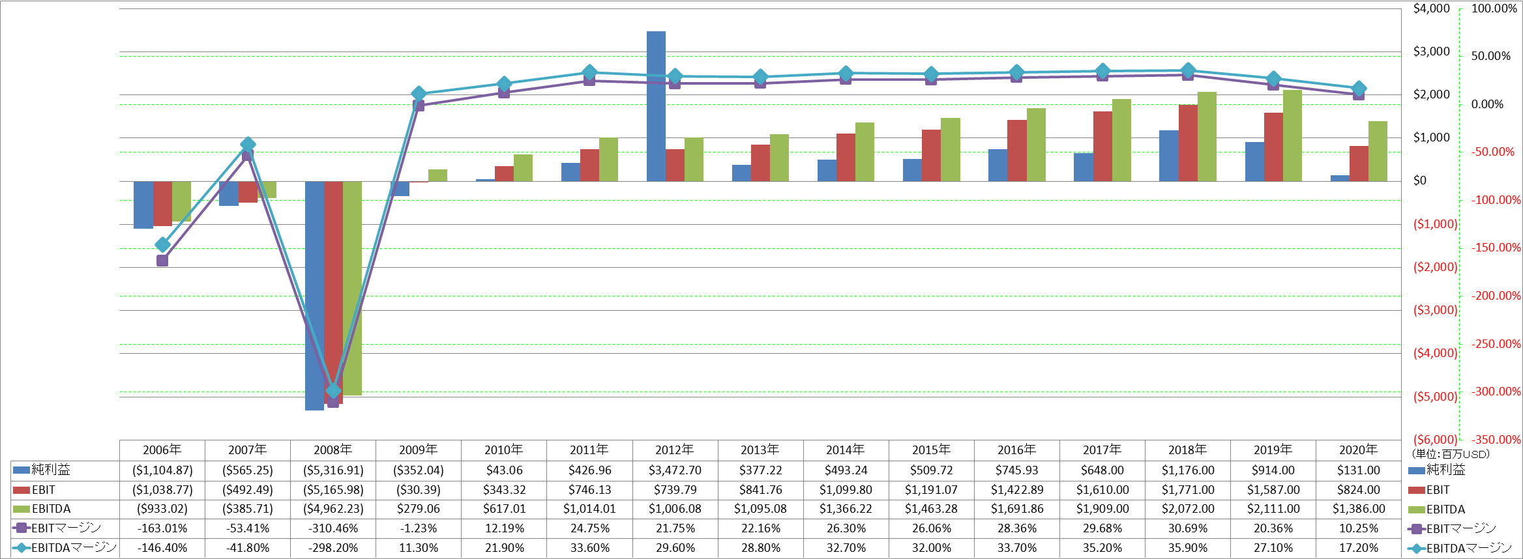Viewport: 1523px width, 559px height.
Task: Click the blue 2008 net income bar
Action: (x=314, y=296)
